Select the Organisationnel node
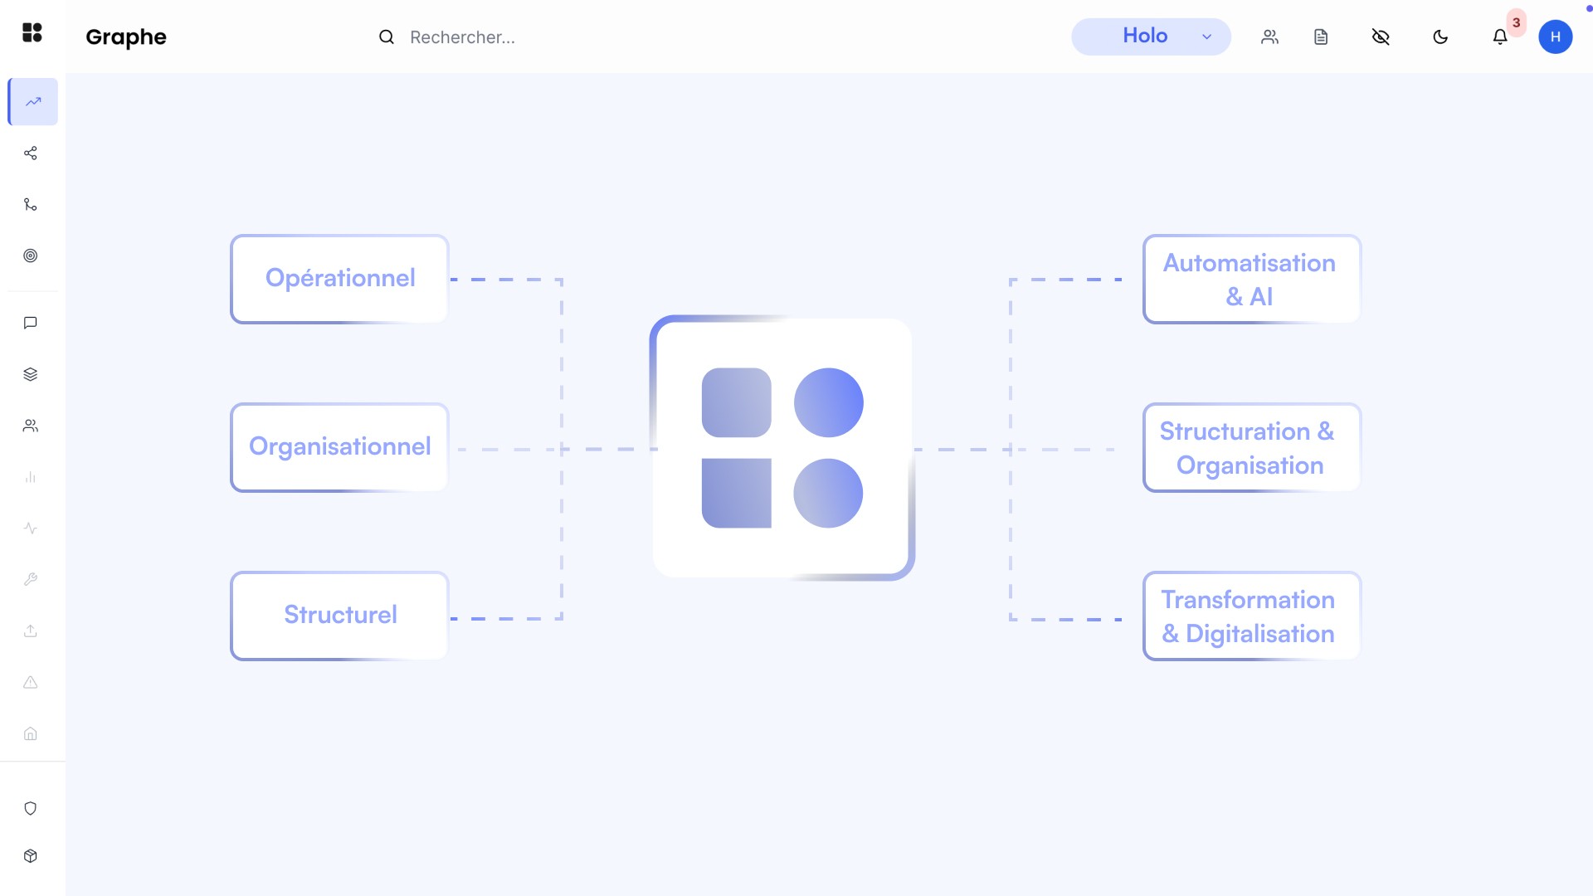The image size is (1593, 896). [339, 447]
